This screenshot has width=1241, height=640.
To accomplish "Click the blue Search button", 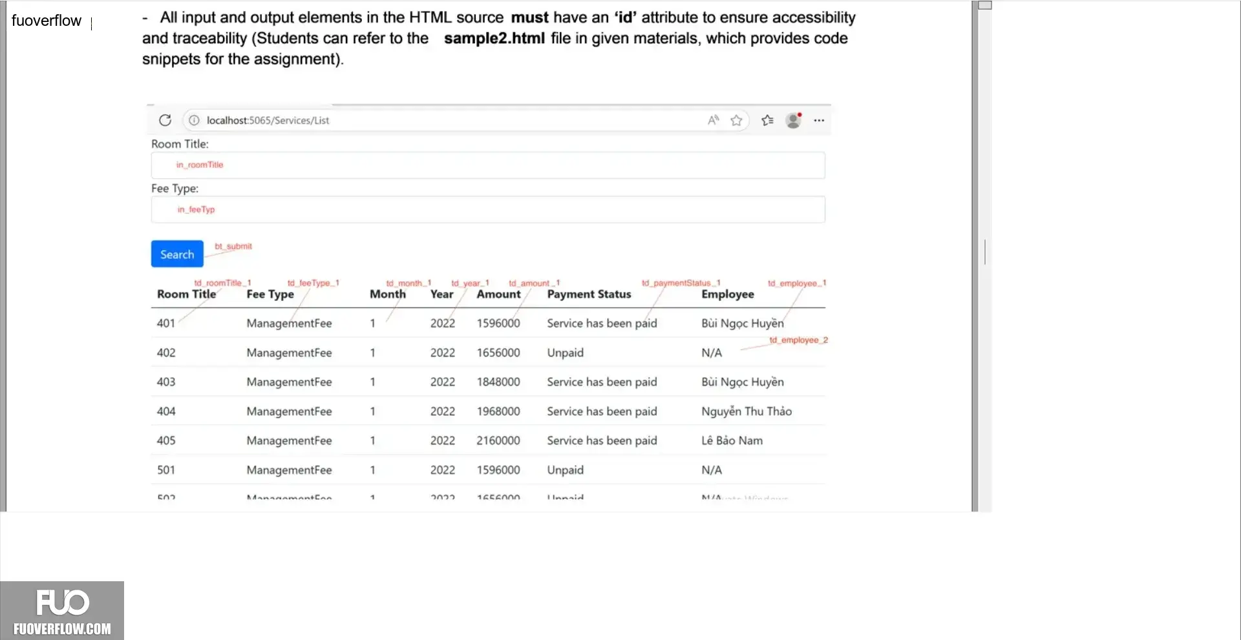I will [177, 254].
